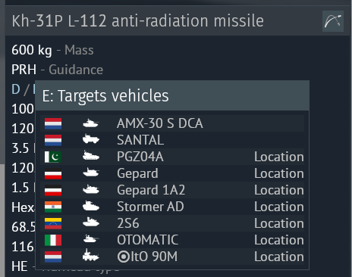This screenshot has height=277, width=352.
Task: Click the Gepard 1A2 vehicle name
Action: point(151,190)
